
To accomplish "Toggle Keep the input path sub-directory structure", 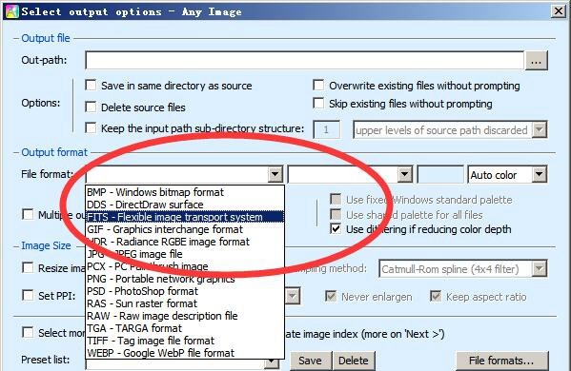I will [x=91, y=127].
